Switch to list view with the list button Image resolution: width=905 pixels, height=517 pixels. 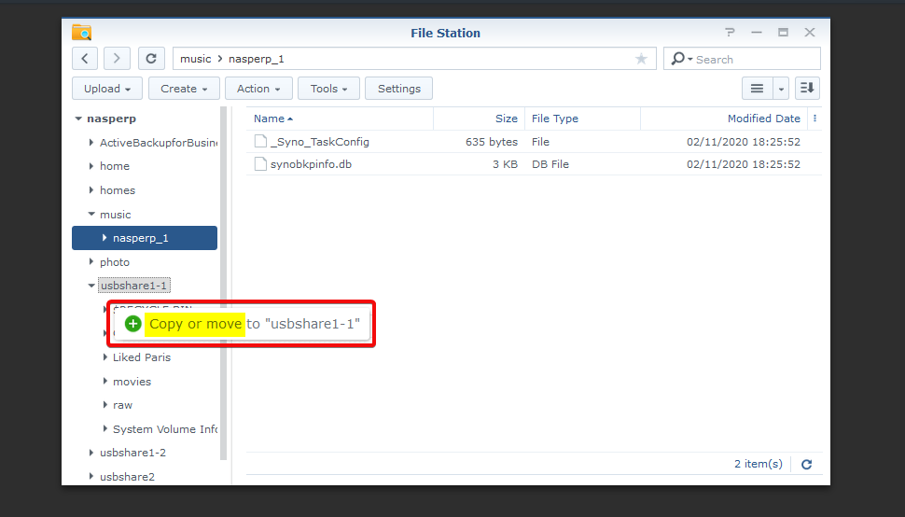(x=757, y=89)
